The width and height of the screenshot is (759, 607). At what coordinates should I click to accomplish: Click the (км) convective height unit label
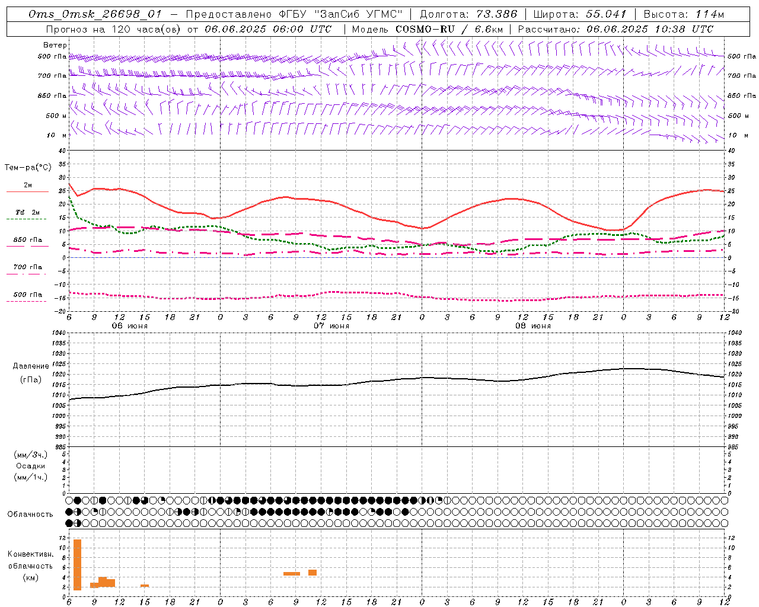tap(31, 577)
